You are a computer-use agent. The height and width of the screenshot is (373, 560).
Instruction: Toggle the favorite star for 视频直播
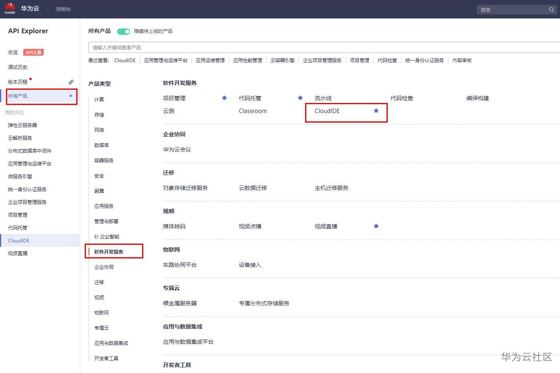click(x=376, y=226)
